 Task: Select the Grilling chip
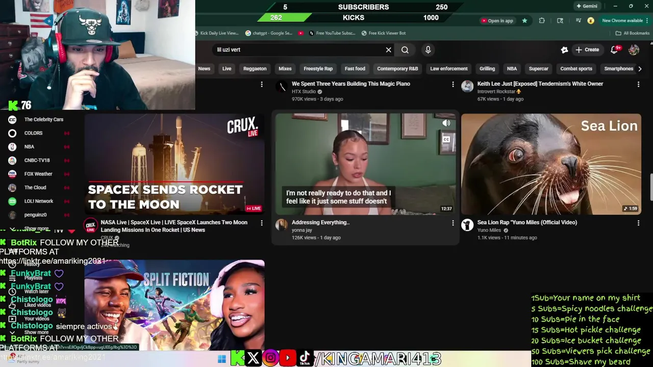(487, 69)
